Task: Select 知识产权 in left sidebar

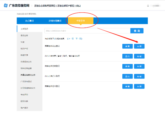Action: [24, 49]
